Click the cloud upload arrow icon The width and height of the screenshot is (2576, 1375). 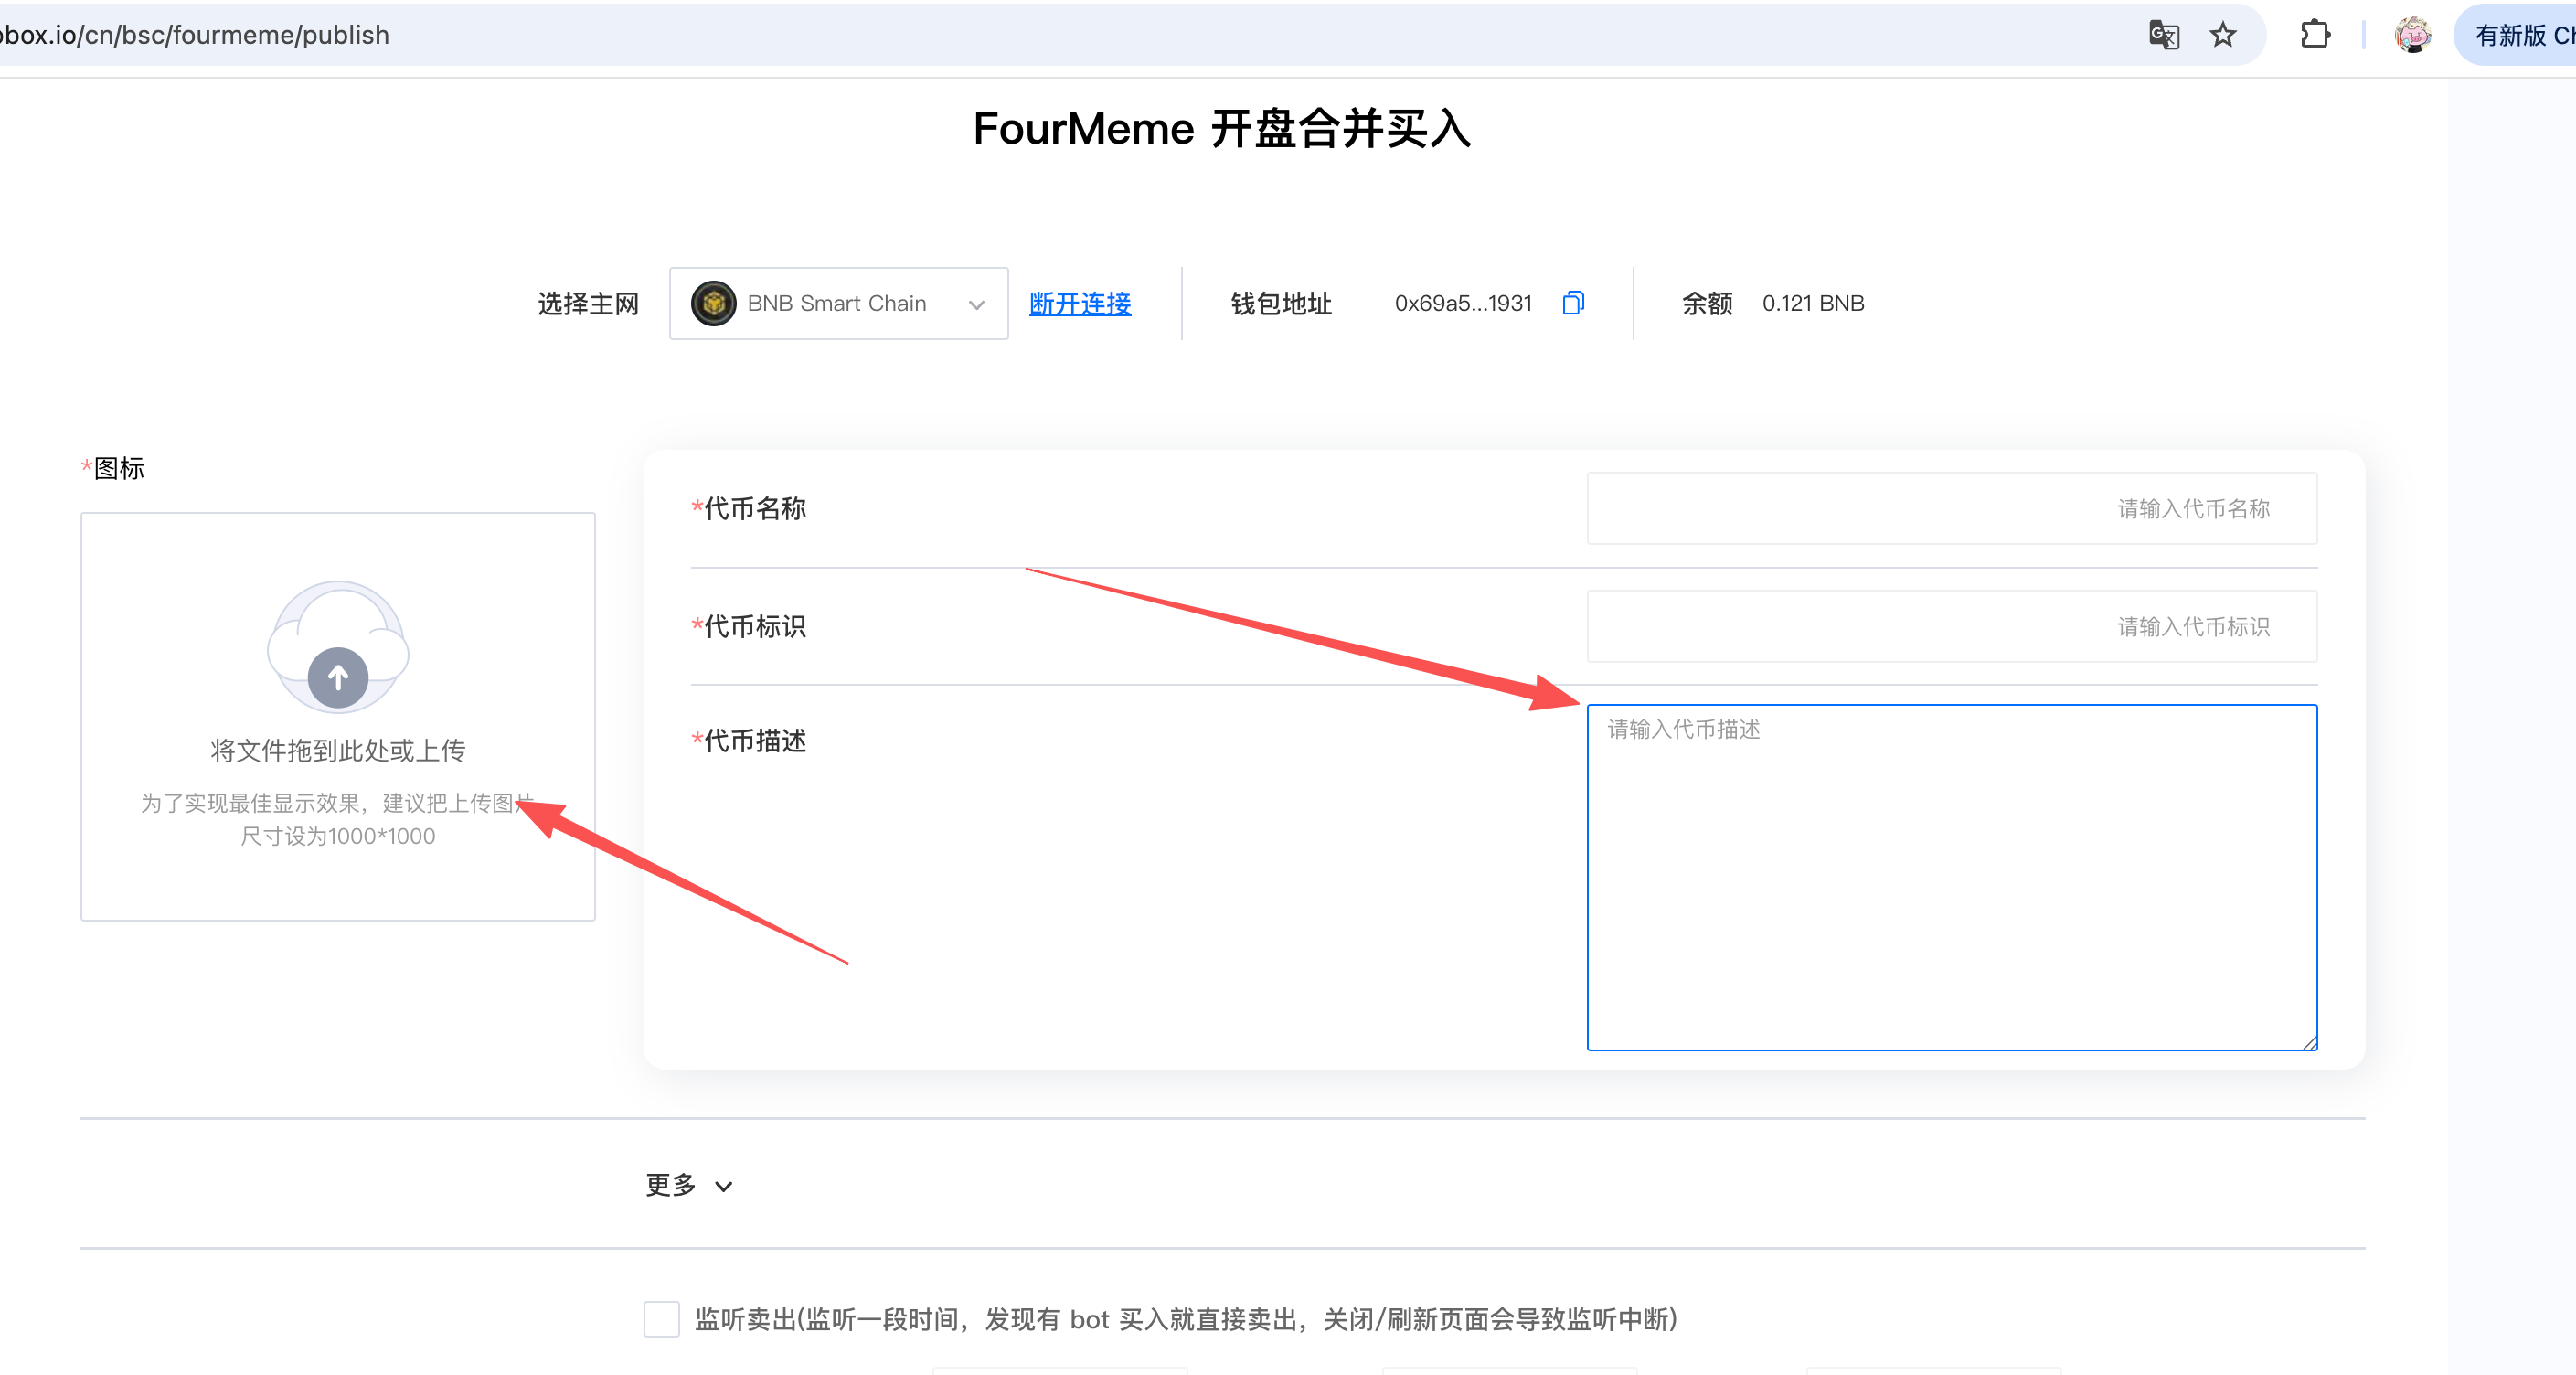[338, 677]
